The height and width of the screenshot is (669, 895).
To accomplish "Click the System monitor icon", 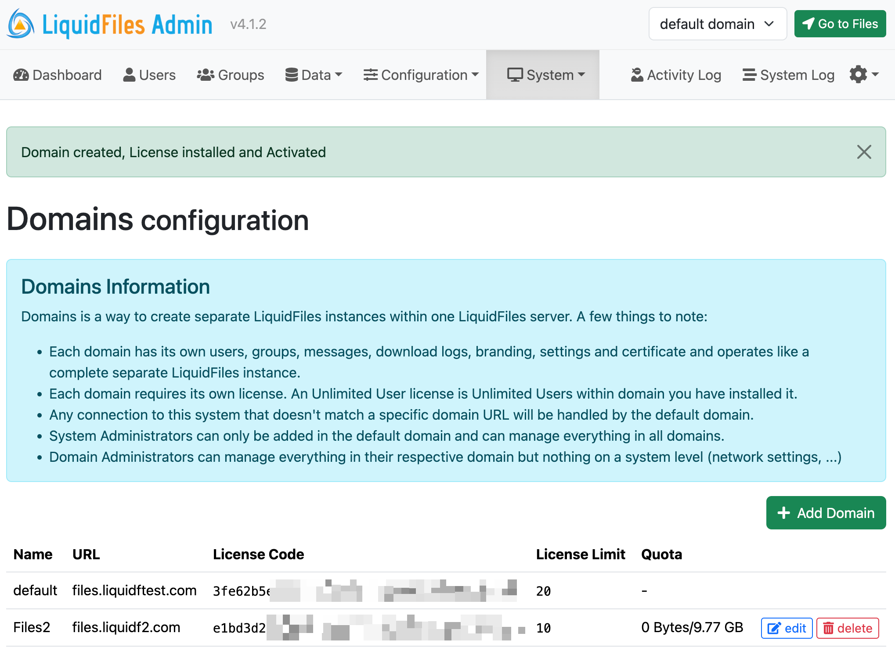I will (515, 75).
